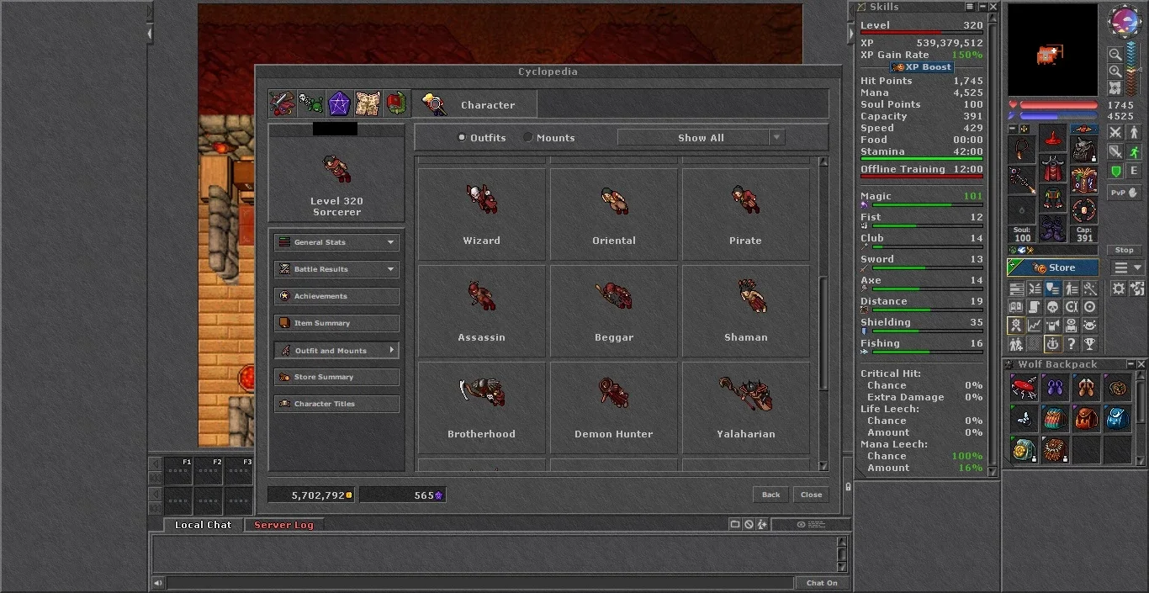Select the Shaman outfit
Screen dimensions: 1149x593
point(745,310)
